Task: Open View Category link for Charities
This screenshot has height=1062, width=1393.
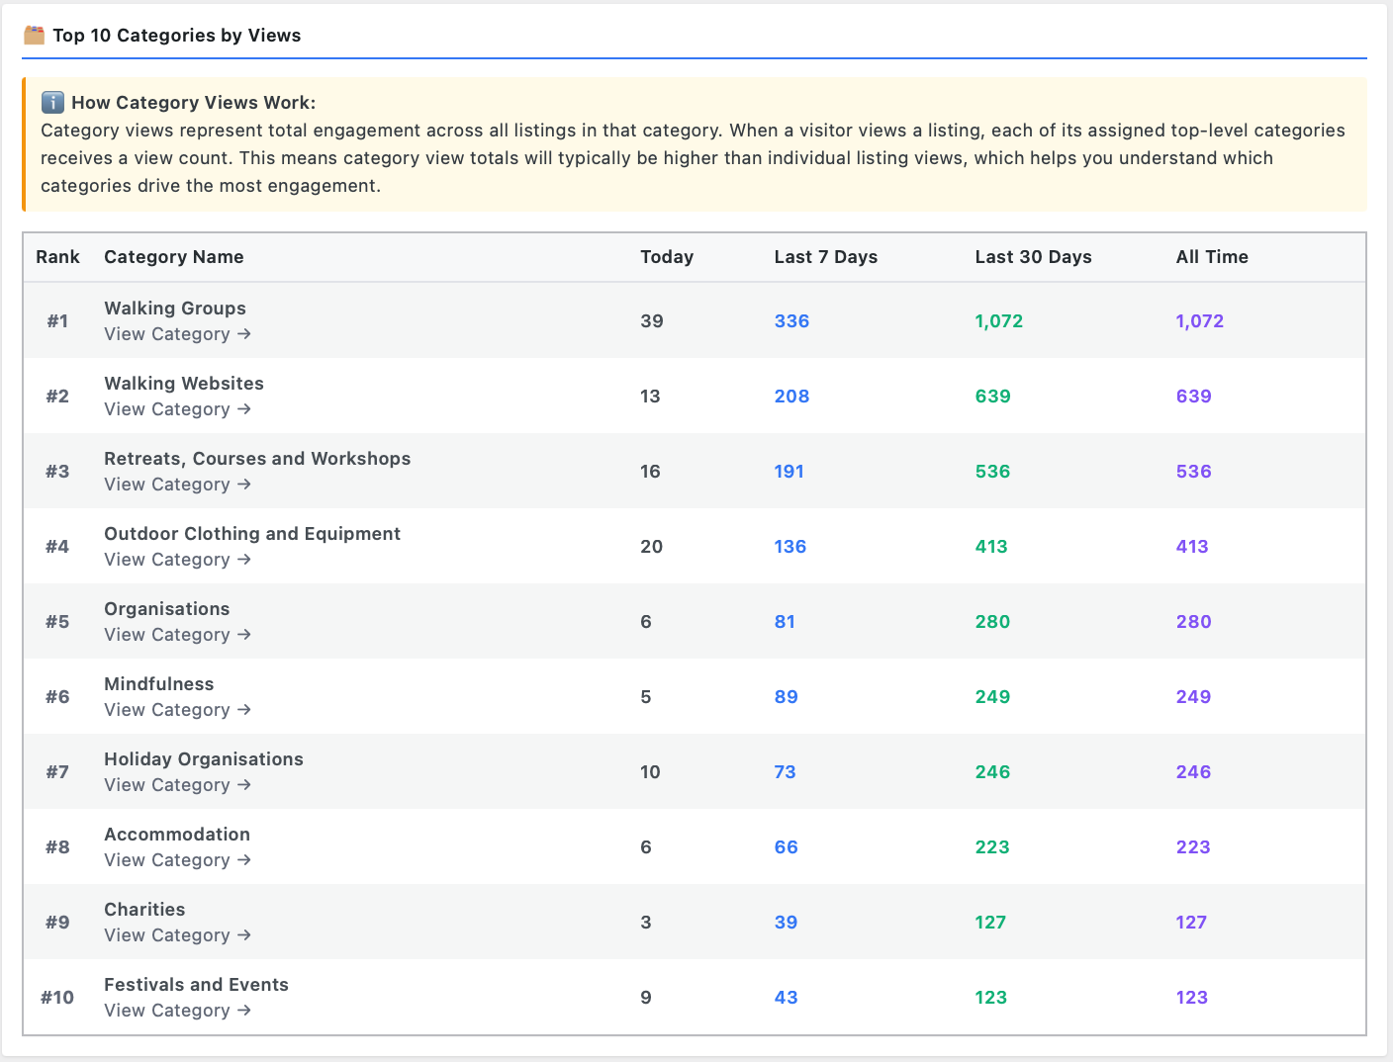Action: tap(177, 935)
